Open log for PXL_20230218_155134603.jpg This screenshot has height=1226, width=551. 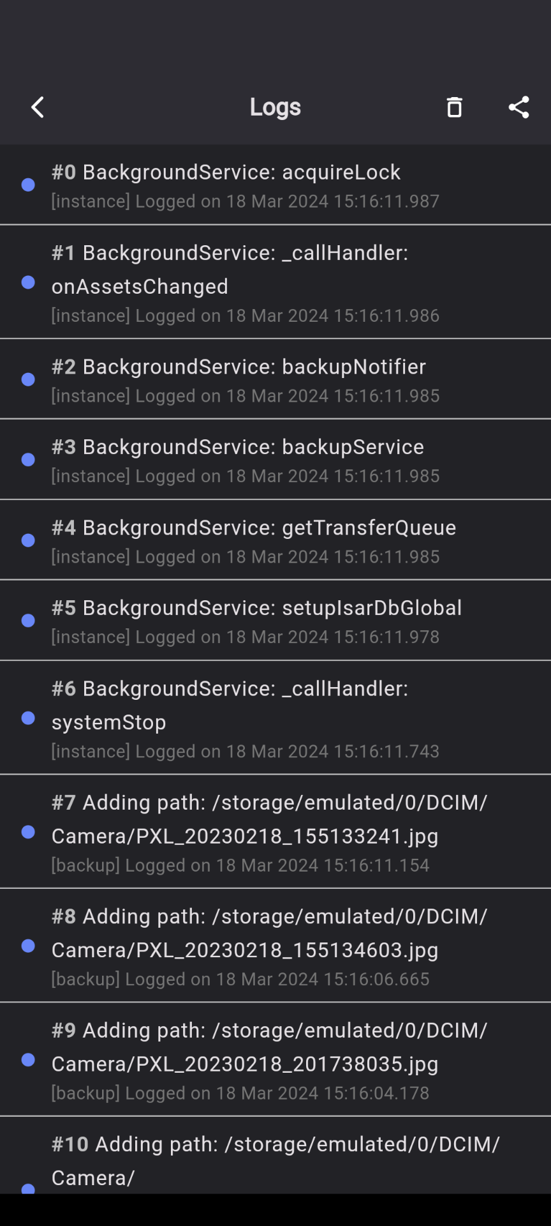[x=275, y=946]
